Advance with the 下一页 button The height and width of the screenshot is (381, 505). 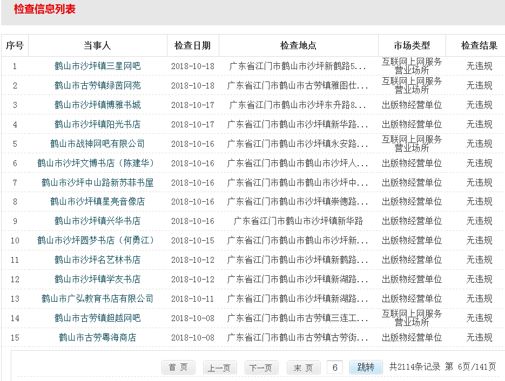(261, 368)
